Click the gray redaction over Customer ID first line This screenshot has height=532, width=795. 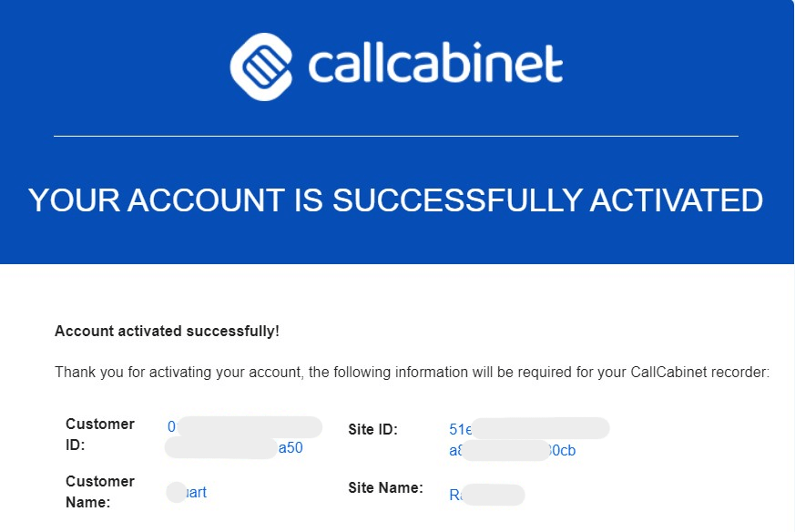coord(249,427)
